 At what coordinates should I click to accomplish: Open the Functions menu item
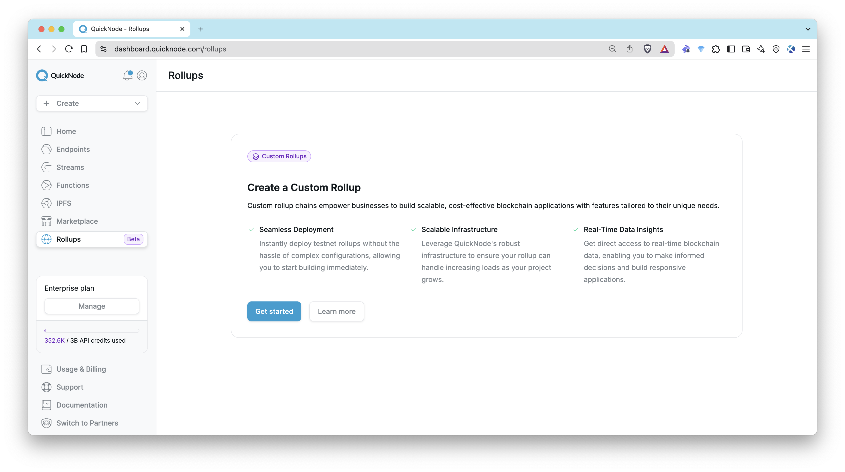(x=92, y=186)
